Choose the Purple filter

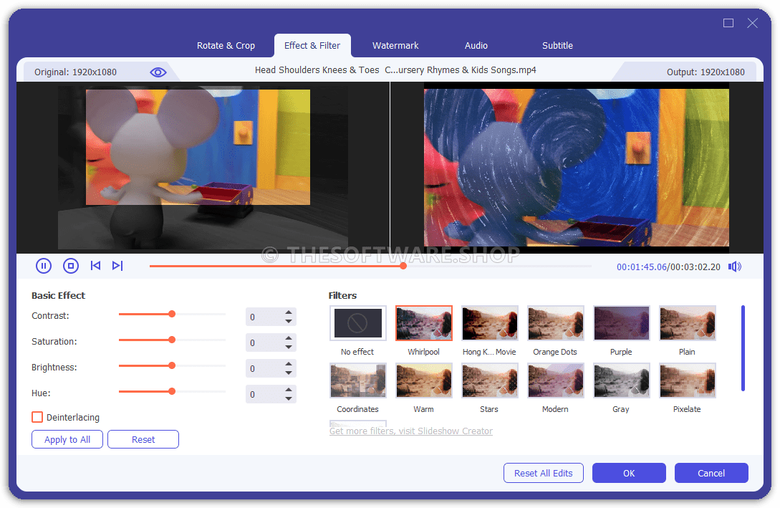click(x=621, y=323)
